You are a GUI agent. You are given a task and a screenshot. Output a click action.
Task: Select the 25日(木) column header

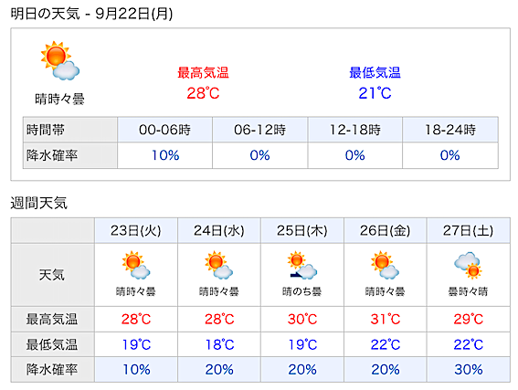pyautogui.click(x=302, y=230)
